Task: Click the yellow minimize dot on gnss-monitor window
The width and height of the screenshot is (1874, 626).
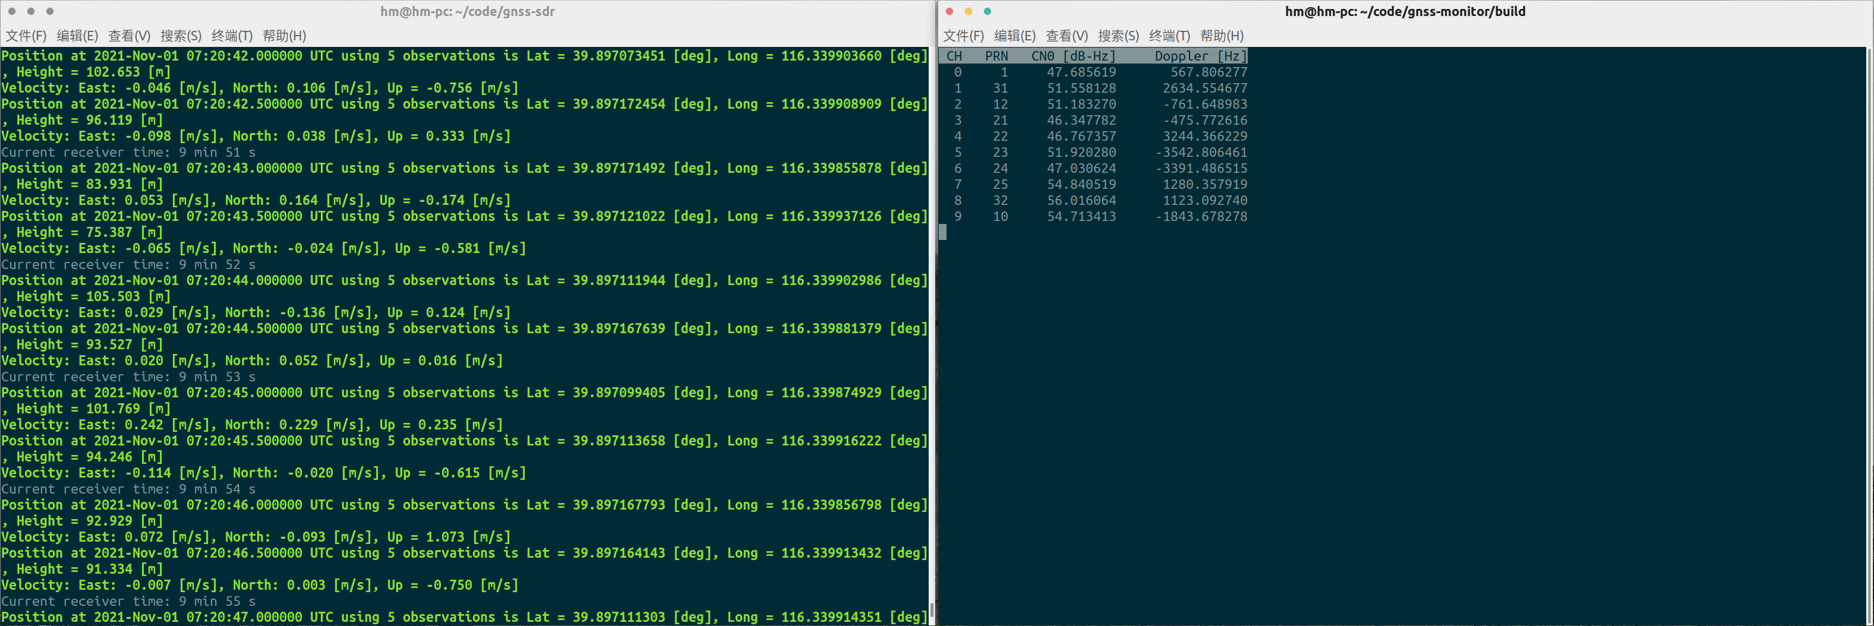Action: click(967, 12)
